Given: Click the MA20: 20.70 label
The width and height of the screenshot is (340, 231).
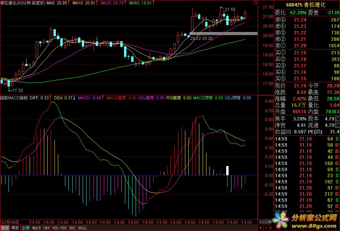Looking at the screenshot, I should point(112,3).
